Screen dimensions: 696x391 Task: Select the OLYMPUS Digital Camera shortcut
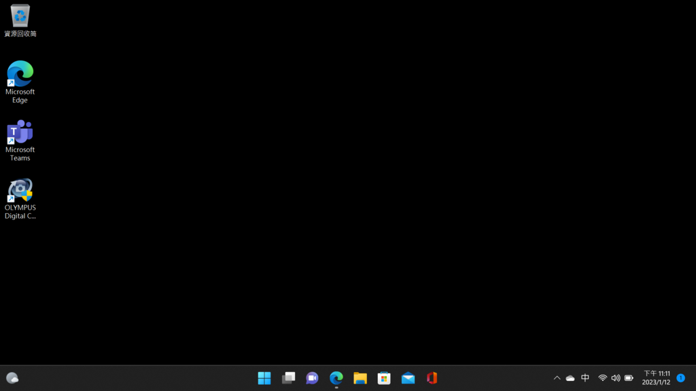click(x=20, y=199)
